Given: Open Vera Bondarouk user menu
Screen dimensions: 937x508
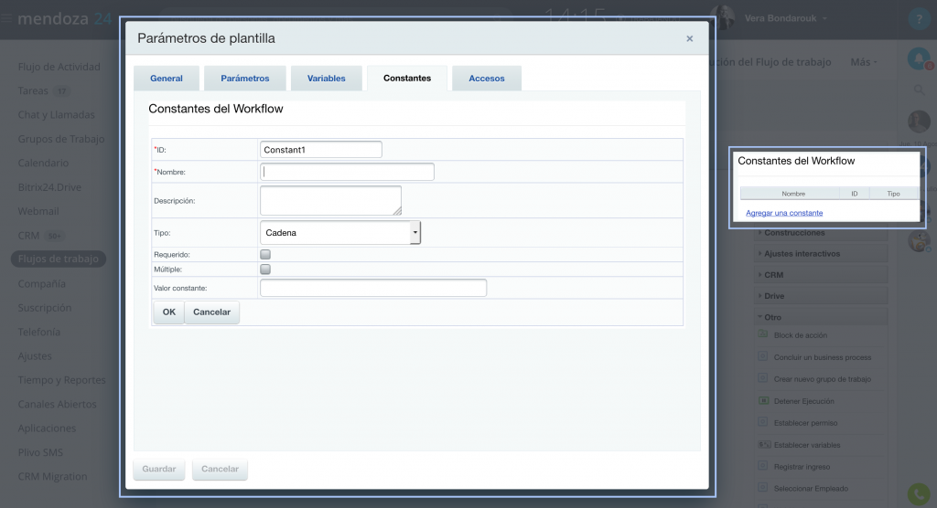Looking at the screenshot, I should [786, 18].
